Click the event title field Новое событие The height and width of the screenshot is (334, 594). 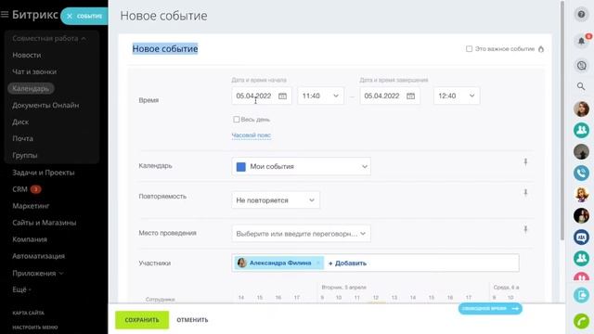165,49
